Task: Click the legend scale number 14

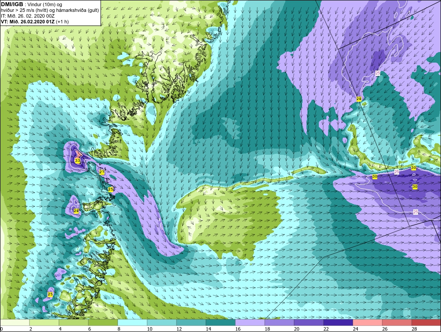Action: (209, 329)
